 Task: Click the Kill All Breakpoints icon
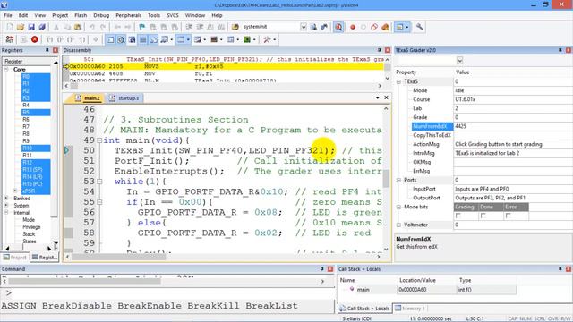point(385,27)
